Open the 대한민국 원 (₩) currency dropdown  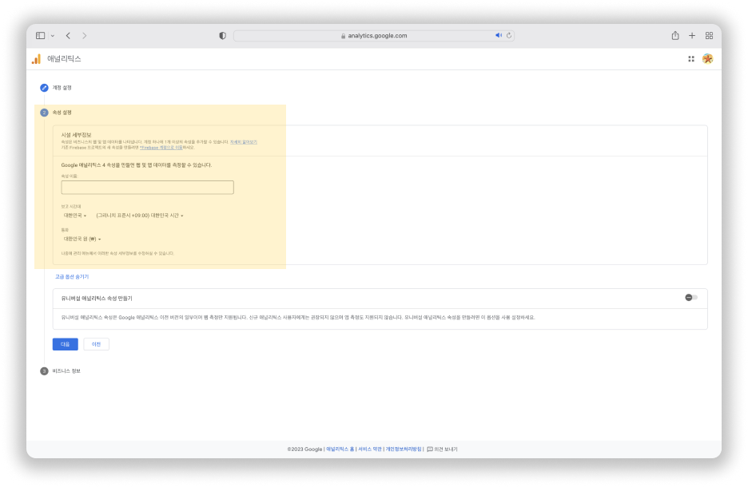pyautogui.click(x=82, y=239)
